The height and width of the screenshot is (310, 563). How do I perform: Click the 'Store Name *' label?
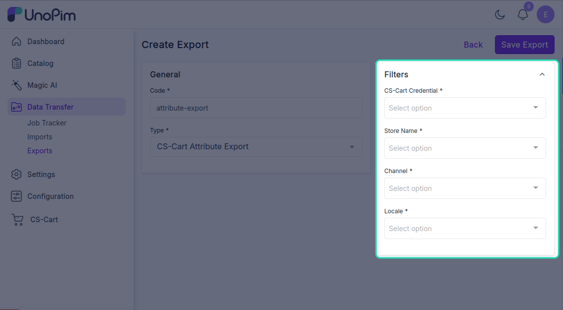[403, 131]
